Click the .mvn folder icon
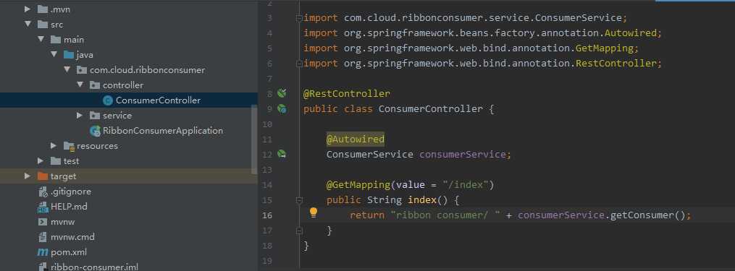Viewport: 735px width, 271px height. pyautogui.click(x=43, y=9)
